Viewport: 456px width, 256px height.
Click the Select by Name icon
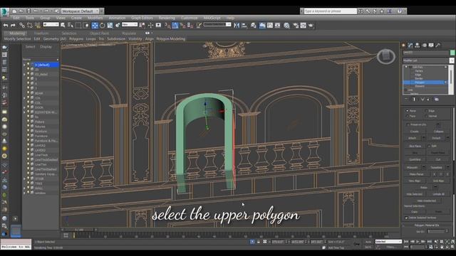pos(71,26)
